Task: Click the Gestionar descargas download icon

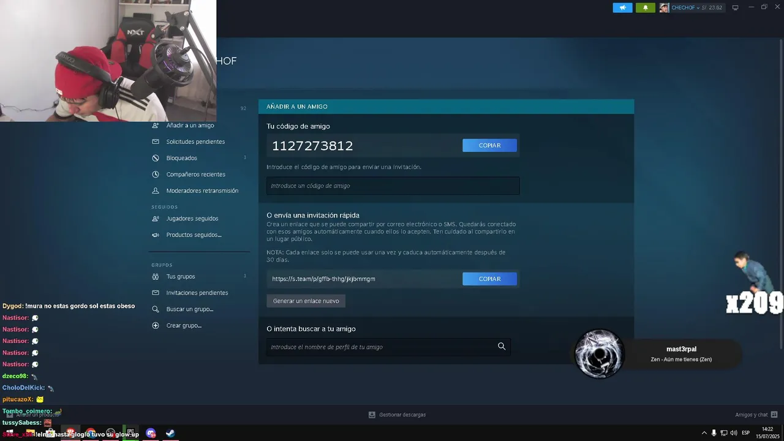Action: (x=372, y=415)
